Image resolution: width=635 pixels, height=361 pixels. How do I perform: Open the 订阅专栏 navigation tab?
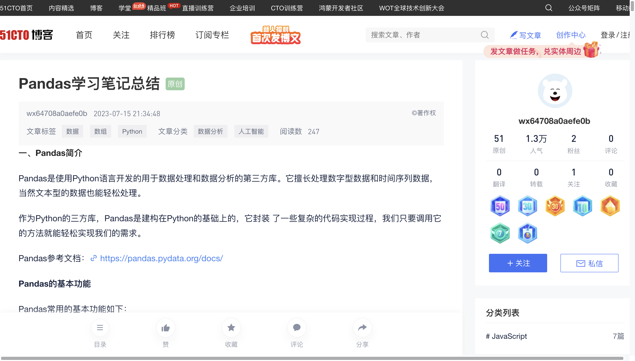pos(212,35)
